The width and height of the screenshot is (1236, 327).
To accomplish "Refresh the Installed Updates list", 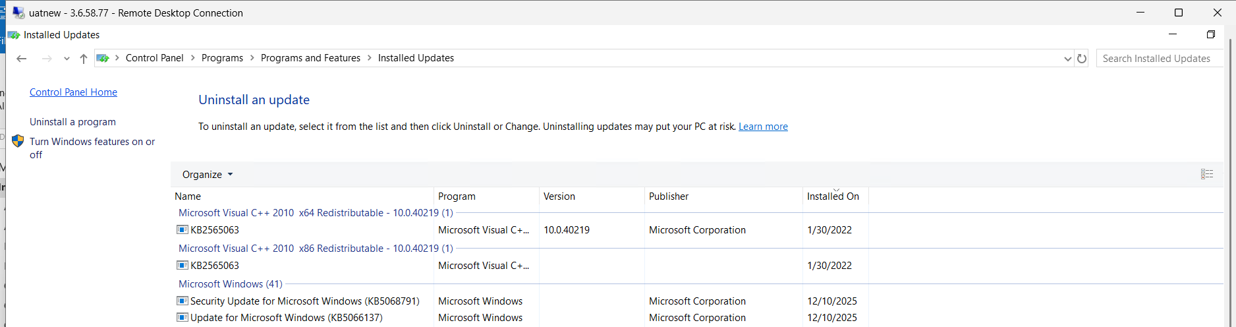I will click(1082, 59).
